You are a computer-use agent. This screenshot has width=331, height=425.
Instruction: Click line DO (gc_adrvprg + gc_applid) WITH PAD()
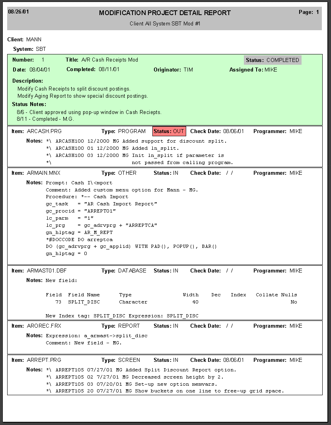[131, 246]
